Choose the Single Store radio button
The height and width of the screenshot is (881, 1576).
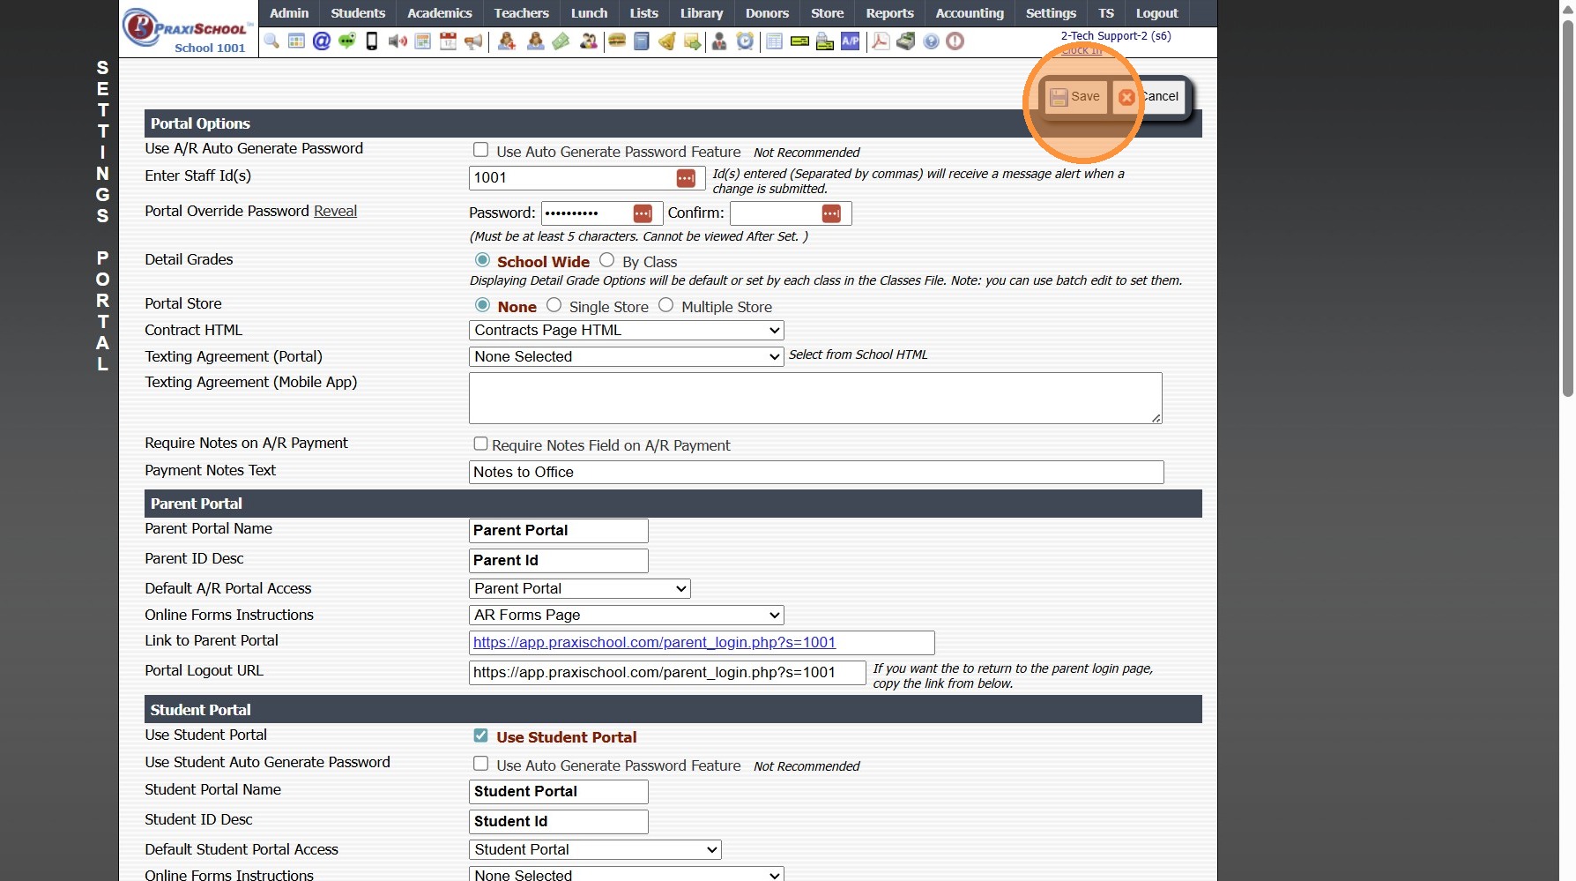tap(554, 305)
